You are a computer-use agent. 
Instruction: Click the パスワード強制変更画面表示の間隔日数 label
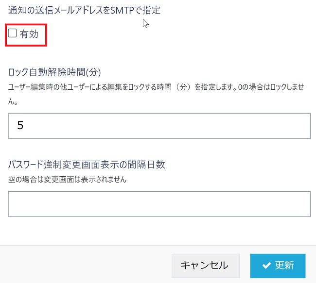pos(87,165)
